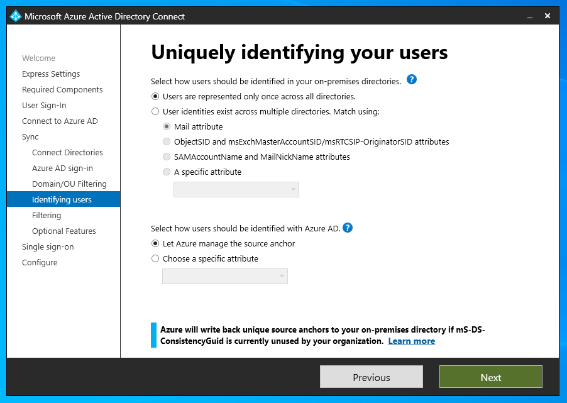Choose ObjectSID and msExchMasterAccountSID matching option
The height and width of the screenshot is (403, 567).
[167, 142]
